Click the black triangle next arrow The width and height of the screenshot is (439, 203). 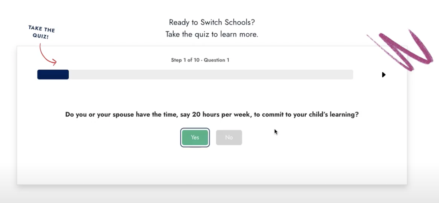383,75
